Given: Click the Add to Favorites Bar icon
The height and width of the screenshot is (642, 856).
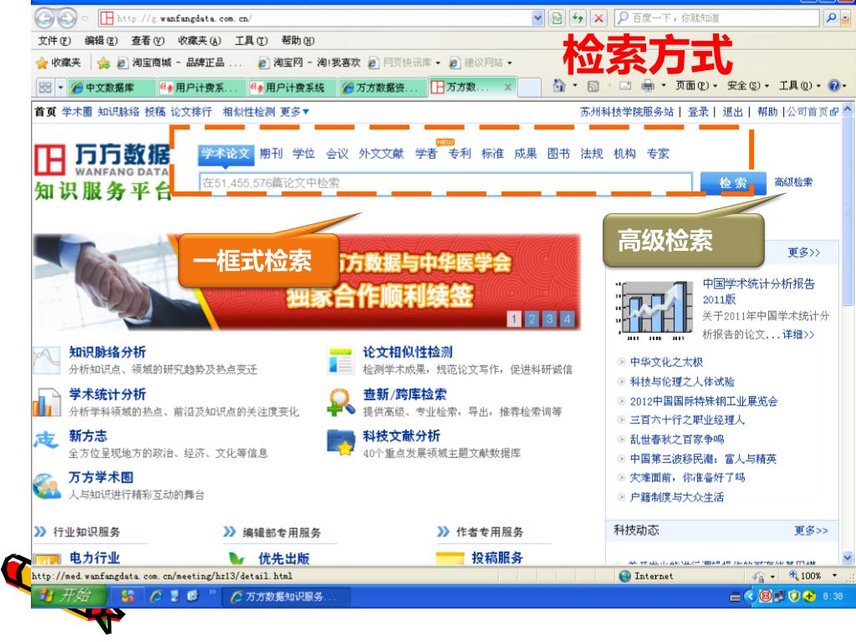Looking at the screenshot, I should pos(103,64).
